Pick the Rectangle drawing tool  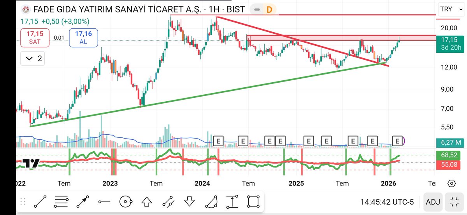[253, 202]
